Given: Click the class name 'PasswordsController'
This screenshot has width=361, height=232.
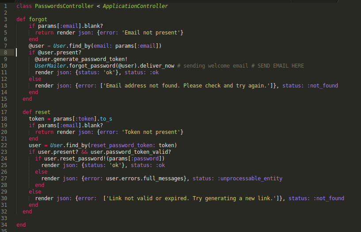Looking at the screenshot, I should pos(64,6).
